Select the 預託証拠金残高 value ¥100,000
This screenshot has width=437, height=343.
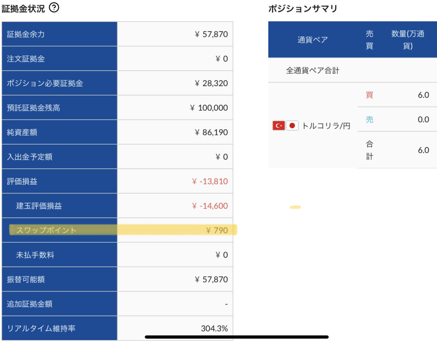point(209,108)
